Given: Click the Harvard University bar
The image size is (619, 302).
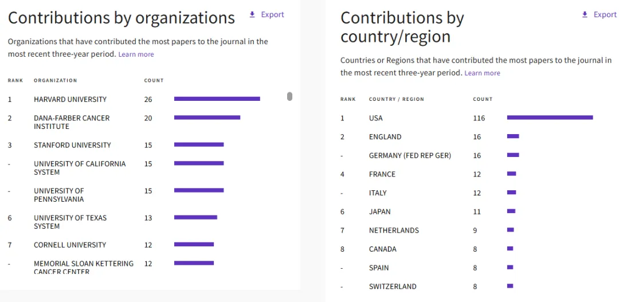Looking at the screenshot, I should point(217,99).
